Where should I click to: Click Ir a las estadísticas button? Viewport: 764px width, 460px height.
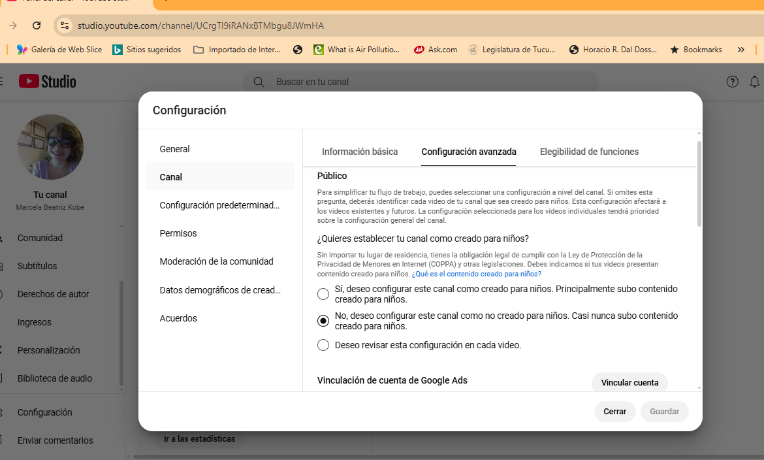pyautogui.click(x=200, y=438)
